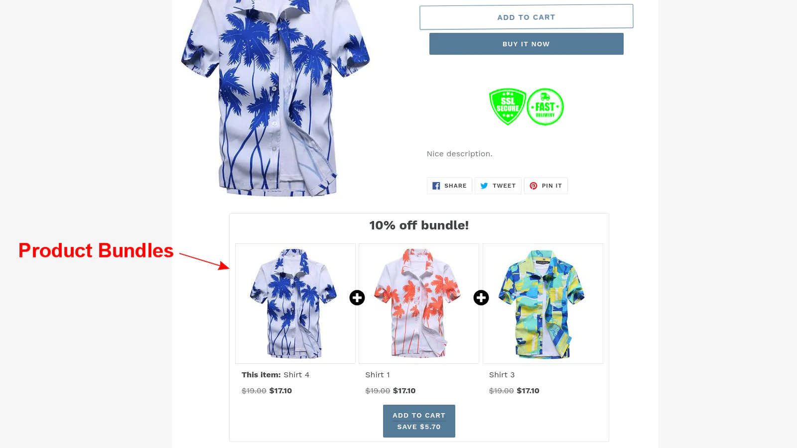Open the Shirt 1 product link
This screenshot has height=448, width=797.
tap(378, 375)
